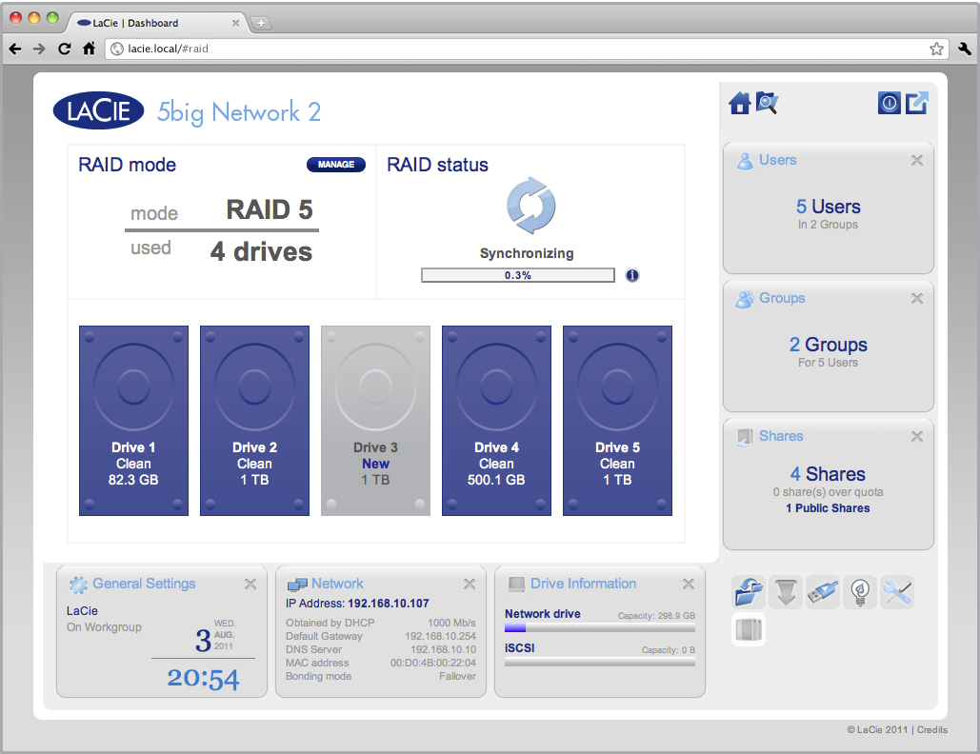This screenshot has height=754, width=980.
Task: Click the browser address bar
Action: click(524, 49)
